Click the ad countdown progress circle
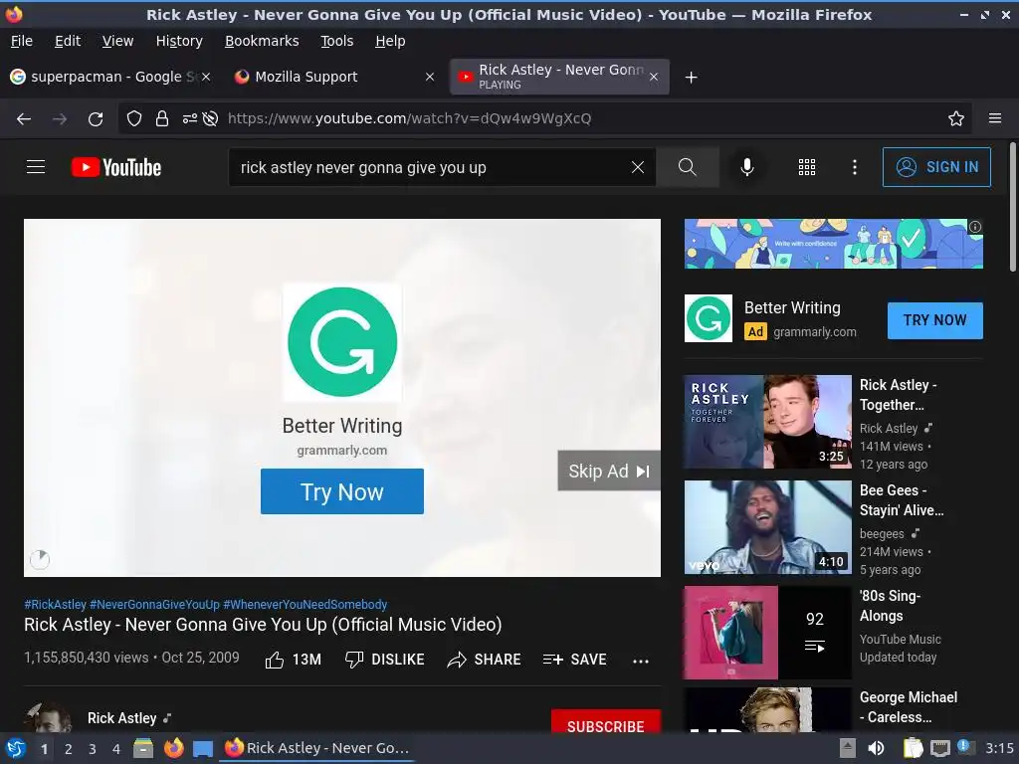 [40, 559]
